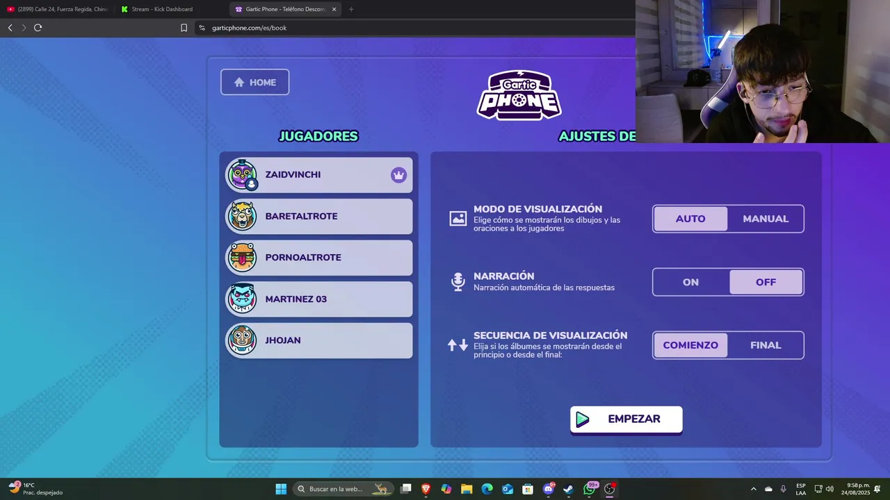Click the EMPEZAR button to start
The height and width of the screenshot is (500, 890).
[626, 419]
